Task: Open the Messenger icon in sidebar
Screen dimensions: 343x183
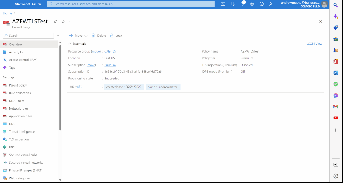Action: pyautogui.click(x=335, y=95)
